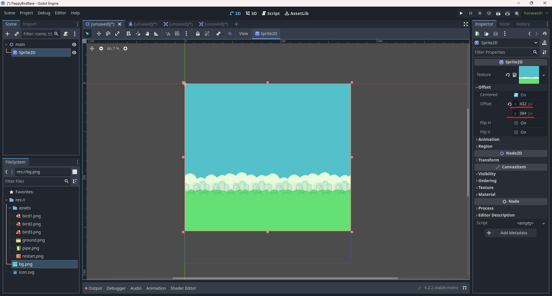This screenshot has width=552, height=296.
Task: Run the project with Play button
Action: click(x=461, y=13)
